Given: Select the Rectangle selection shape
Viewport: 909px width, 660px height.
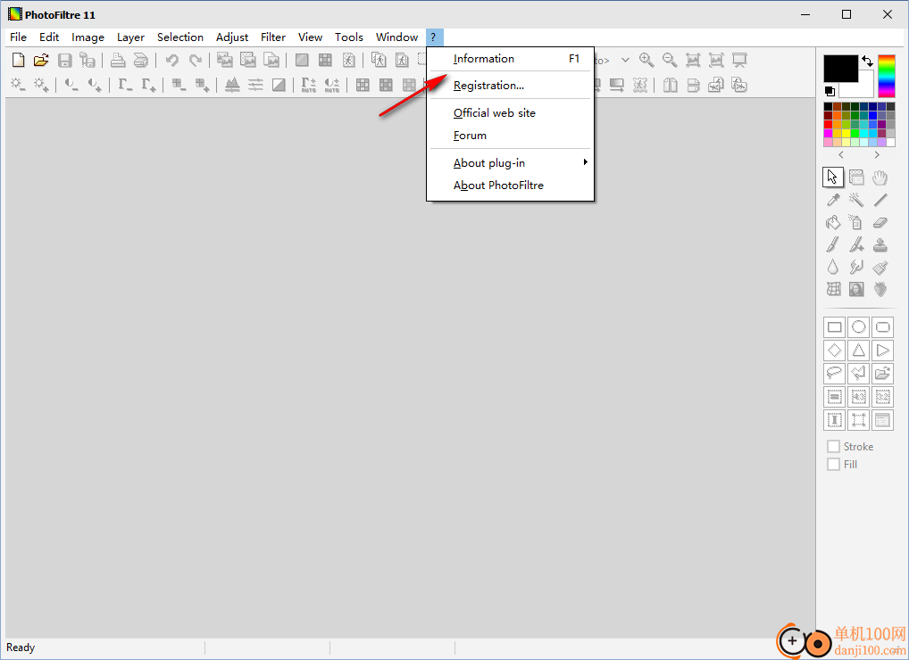Looking at the screenshot, I should click(x=835, y=327).
